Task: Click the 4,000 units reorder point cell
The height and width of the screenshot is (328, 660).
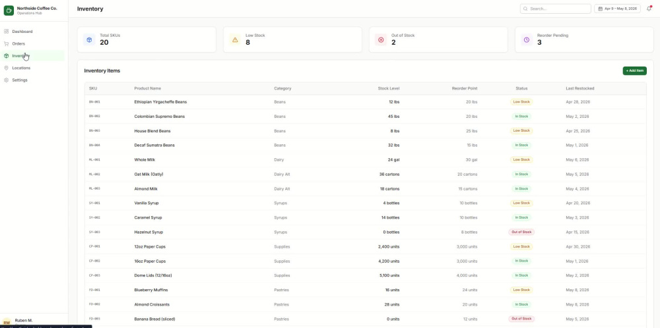Action: click(467, 275)
